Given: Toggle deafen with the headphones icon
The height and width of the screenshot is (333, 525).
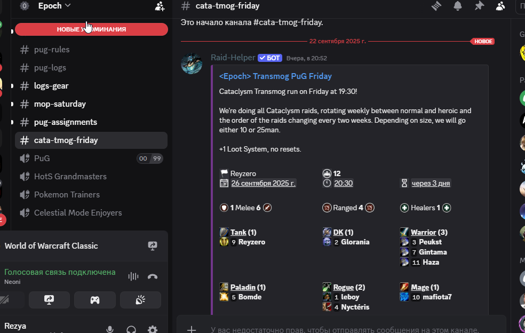Looking at the screenshot, I should [131, 329].
